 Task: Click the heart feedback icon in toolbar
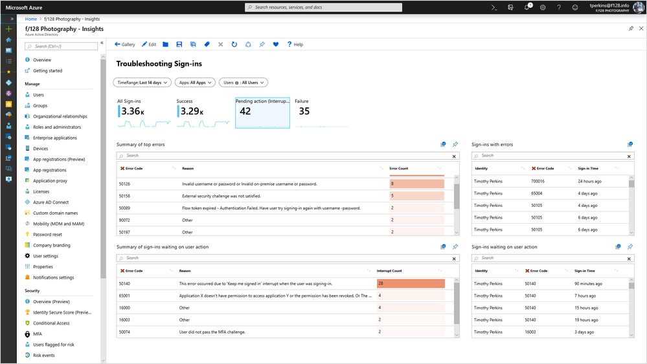276,45
